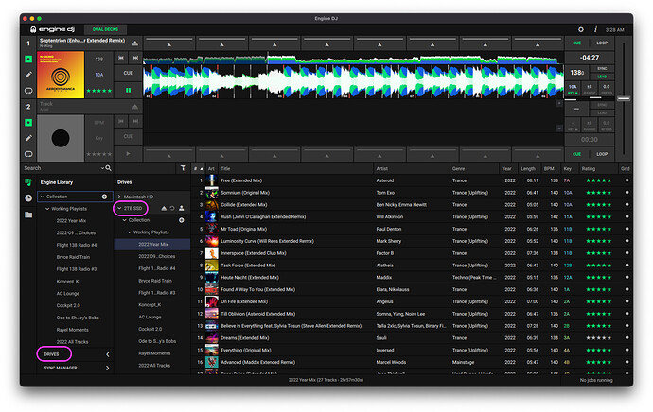Screen dimensions: 653x412
Task: Click the Engine DJ logo
Action: click(52, 29)
